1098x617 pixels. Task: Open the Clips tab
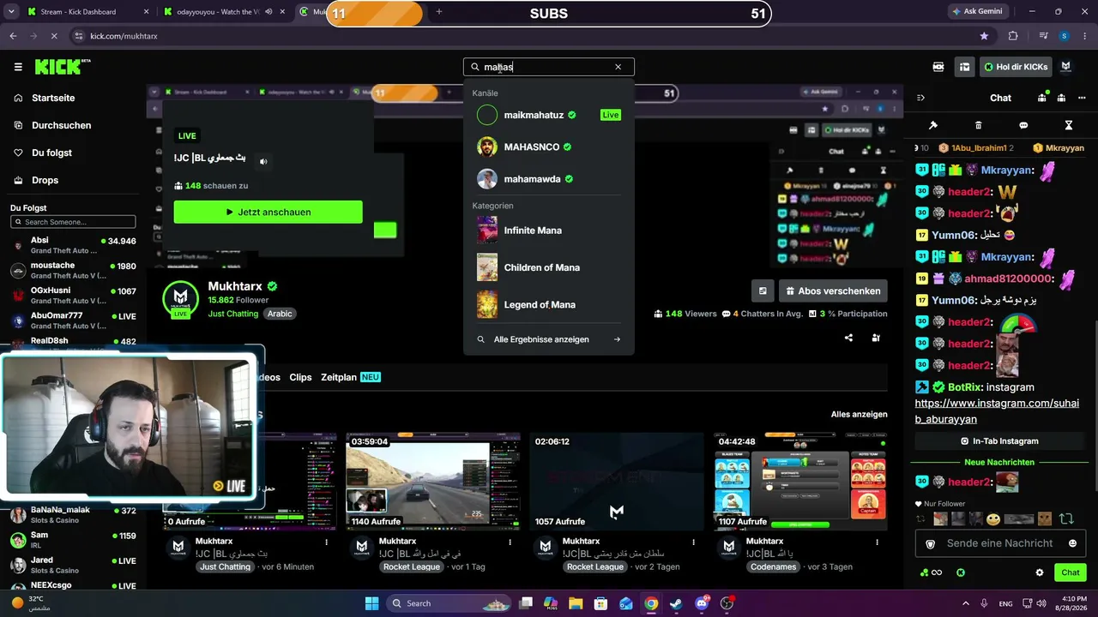300,377
